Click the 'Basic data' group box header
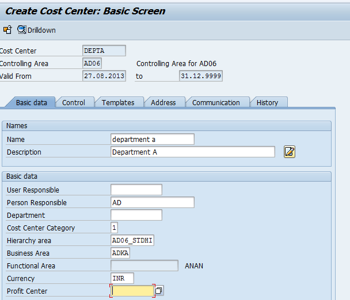The height and width of the screenshot is (300, 350). click(x=166, y=176)
